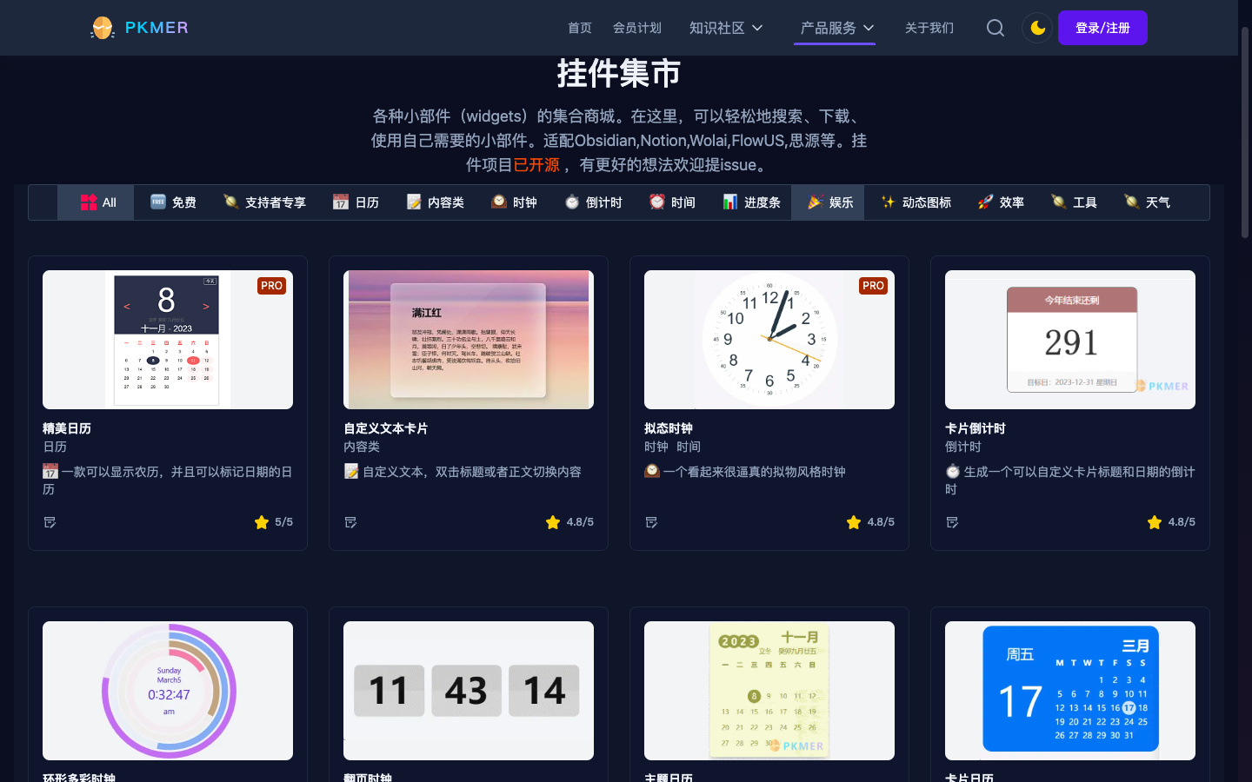1252x782 pixels.
Task: Click the 4.8/5 star rating on 自定义文本卡片
Action: (569, 522)
